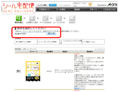Click the 商品紹介 column header

[90, 51]
